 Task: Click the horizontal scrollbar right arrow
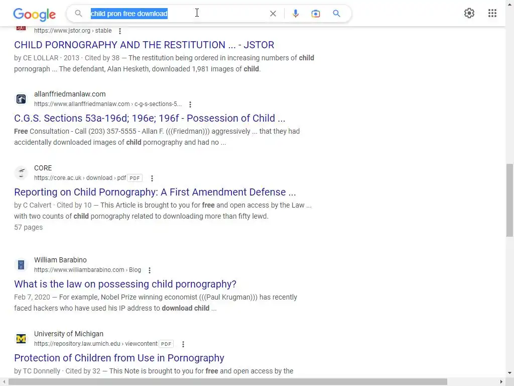coord(501,382)
